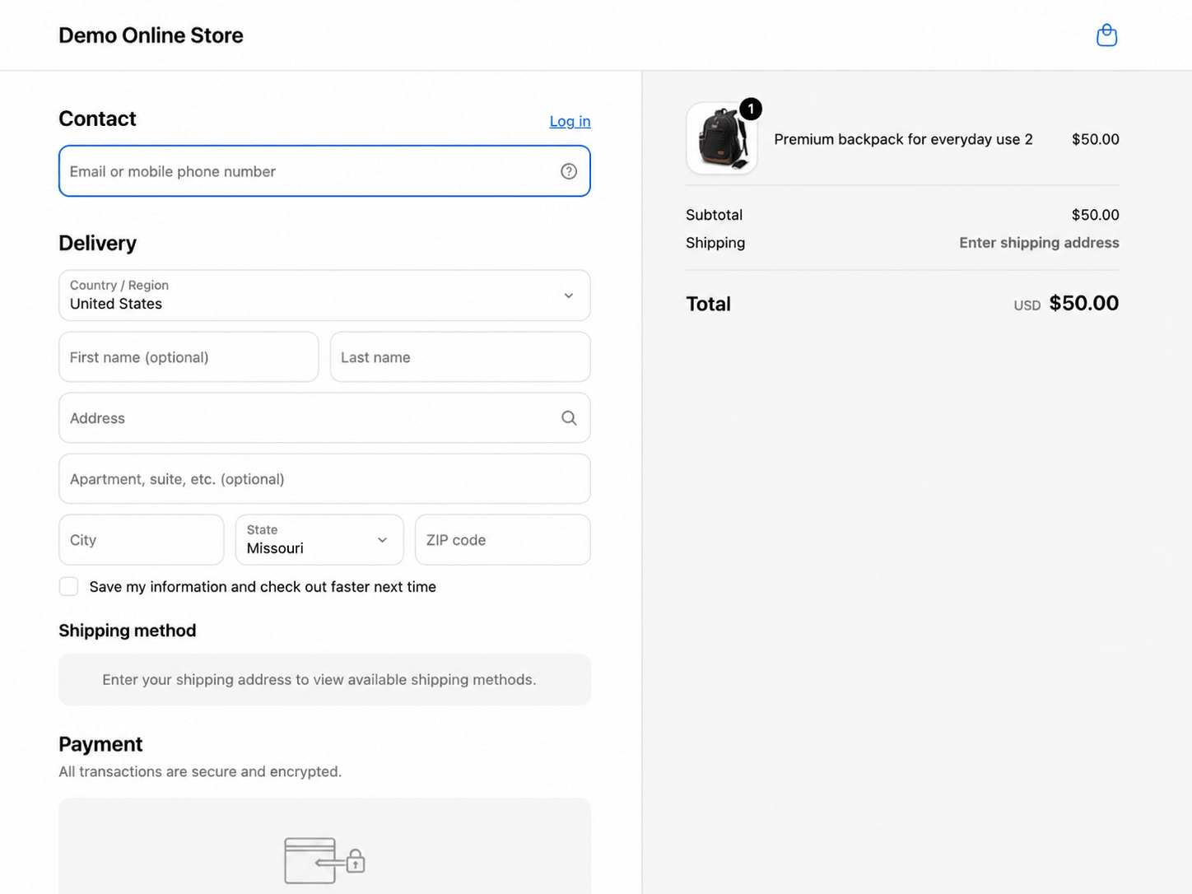Click the Shipping label in order summary

tap(715, 243)
